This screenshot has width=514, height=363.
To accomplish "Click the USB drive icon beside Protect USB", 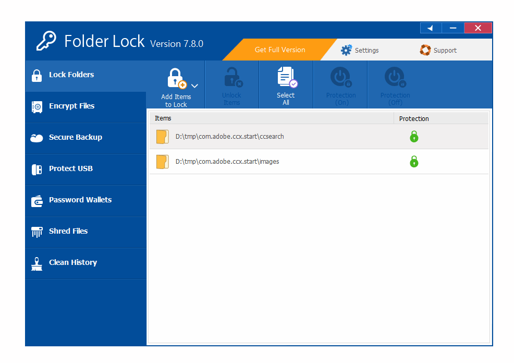I will [36, 170].
